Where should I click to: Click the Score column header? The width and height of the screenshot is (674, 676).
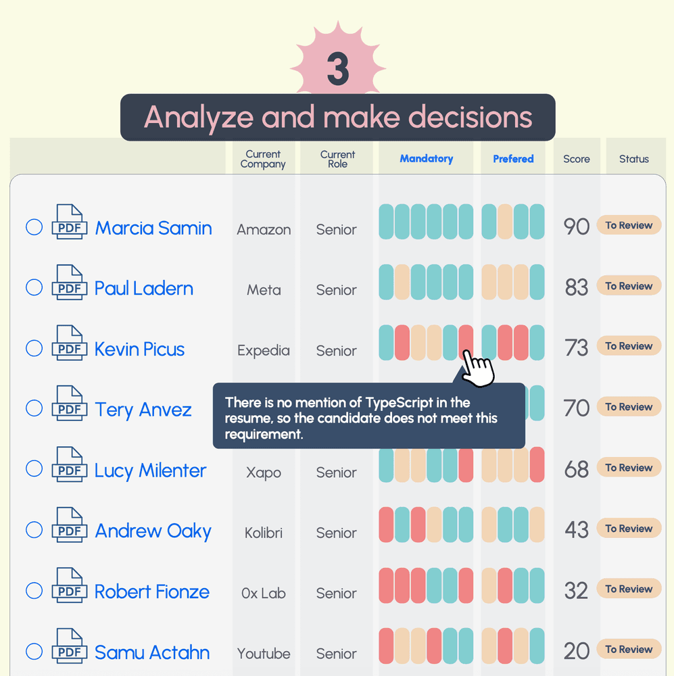coord(577,160)
